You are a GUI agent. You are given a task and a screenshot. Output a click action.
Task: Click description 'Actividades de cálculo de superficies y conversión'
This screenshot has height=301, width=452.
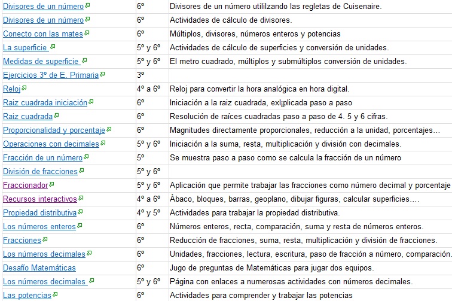(279, 48)
